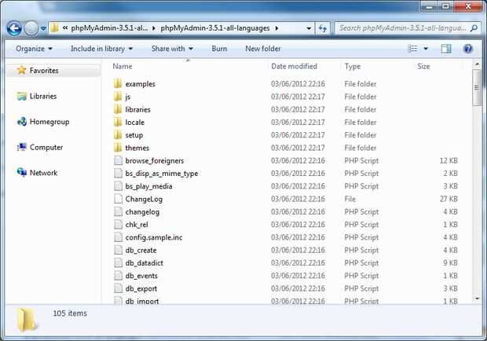Expand the address bar history dropdown
The width and height of the screenshot is (487, 341).
[x=309, y=28]
